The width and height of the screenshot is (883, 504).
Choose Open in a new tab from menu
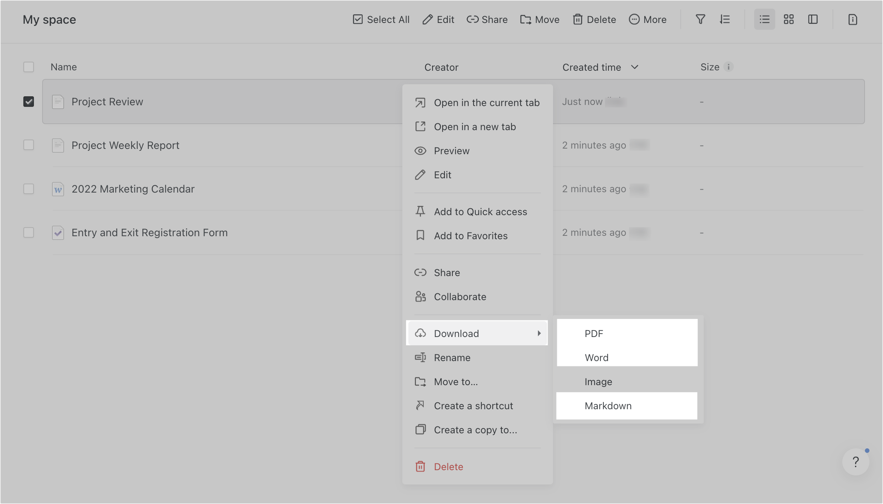click(475, 127)
